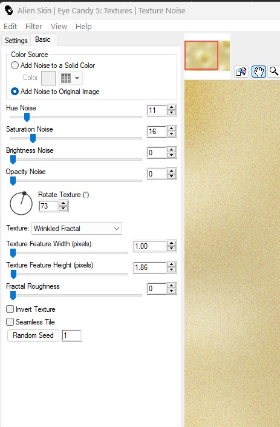Open the Filter menu
Viewport: 280px width, 427px height.
(x=34, y=27)
